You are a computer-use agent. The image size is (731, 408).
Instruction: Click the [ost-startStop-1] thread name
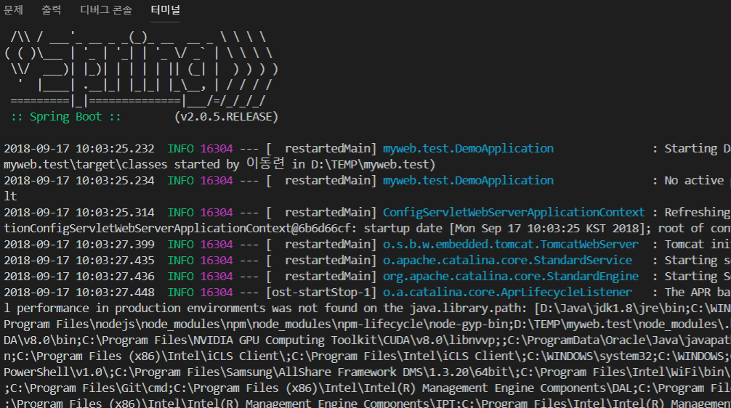(321, 292)
